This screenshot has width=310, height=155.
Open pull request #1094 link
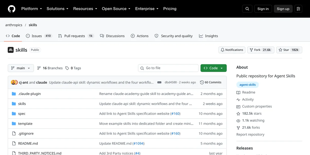point(138,143)
